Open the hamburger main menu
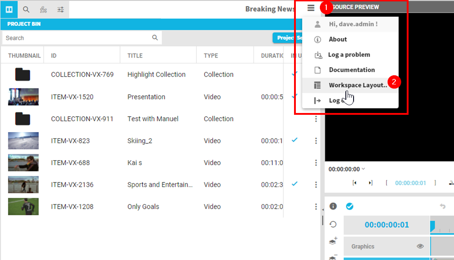The width and height of the screenshot is (454, 260). pos(311,8)
